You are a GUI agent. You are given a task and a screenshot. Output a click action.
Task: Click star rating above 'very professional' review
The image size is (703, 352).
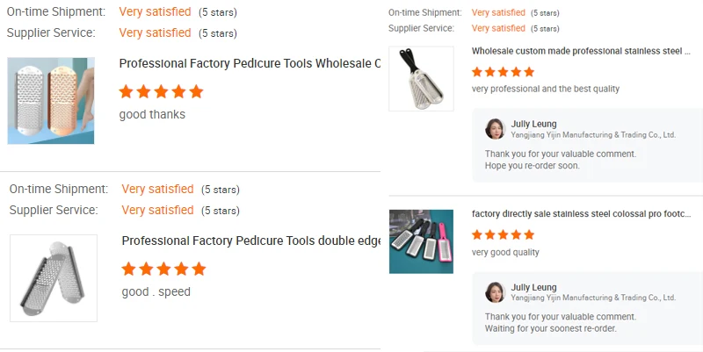click(x=503, y=72)
